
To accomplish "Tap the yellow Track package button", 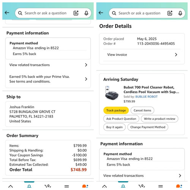I will [x=116, y=110].
